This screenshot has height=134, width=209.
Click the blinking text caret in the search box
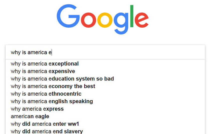tap(52, 52)
